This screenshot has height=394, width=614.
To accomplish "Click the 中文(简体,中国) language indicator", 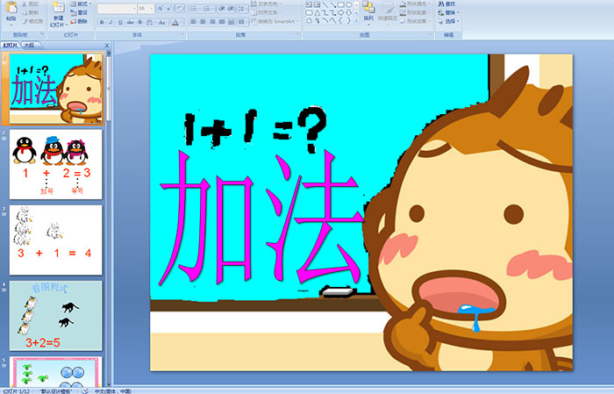I will click(113, 391).
